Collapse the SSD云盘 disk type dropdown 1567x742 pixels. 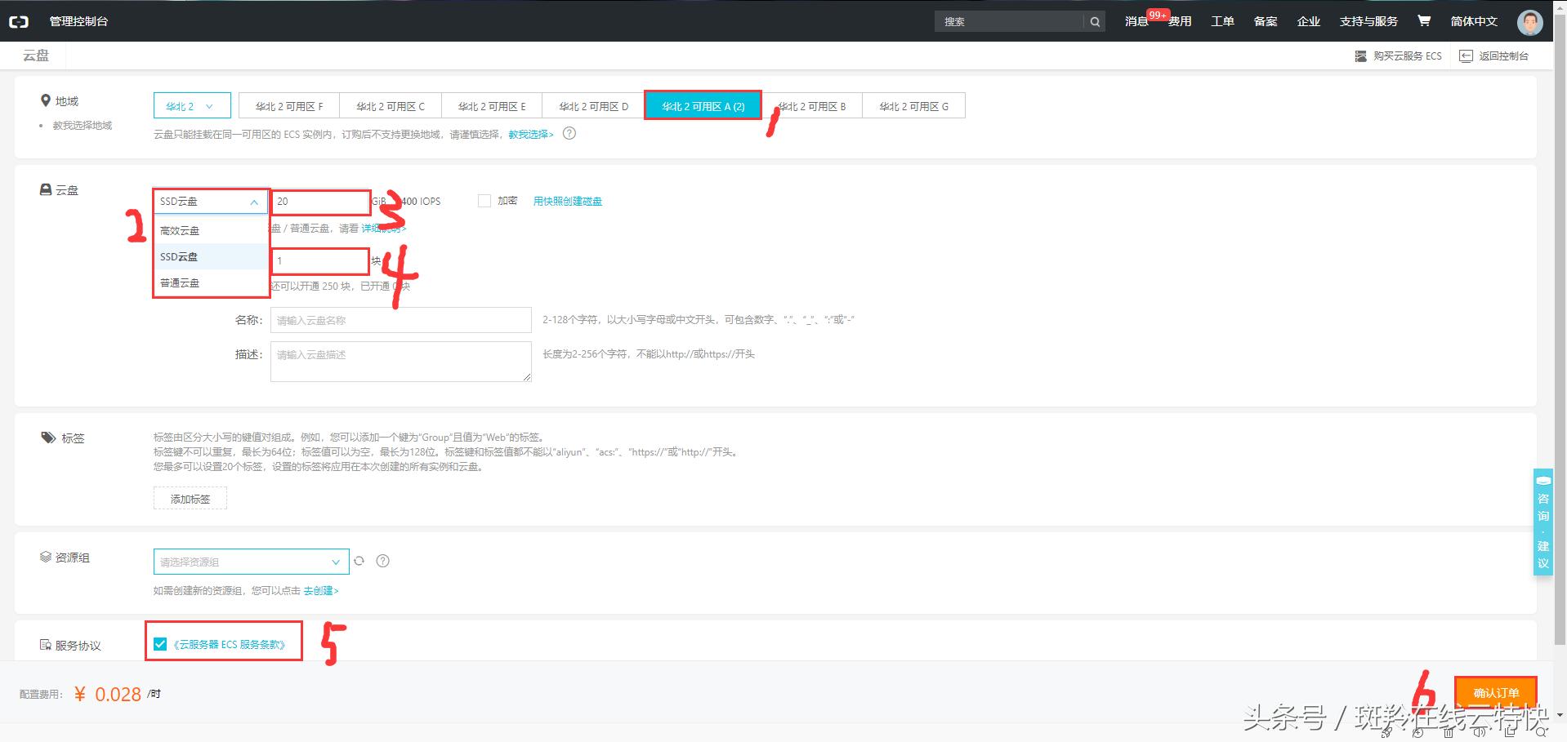coord(211,202)
